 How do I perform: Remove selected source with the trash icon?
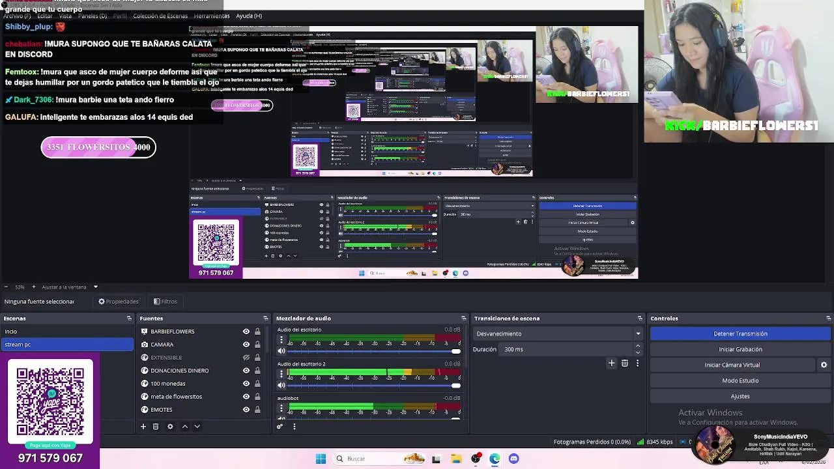tap(156, 427)
